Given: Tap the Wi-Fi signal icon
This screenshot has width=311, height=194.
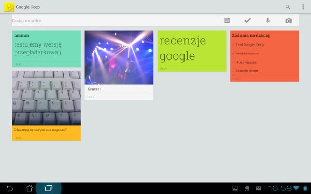Looking at the screenshot, I should click(296, 188).
